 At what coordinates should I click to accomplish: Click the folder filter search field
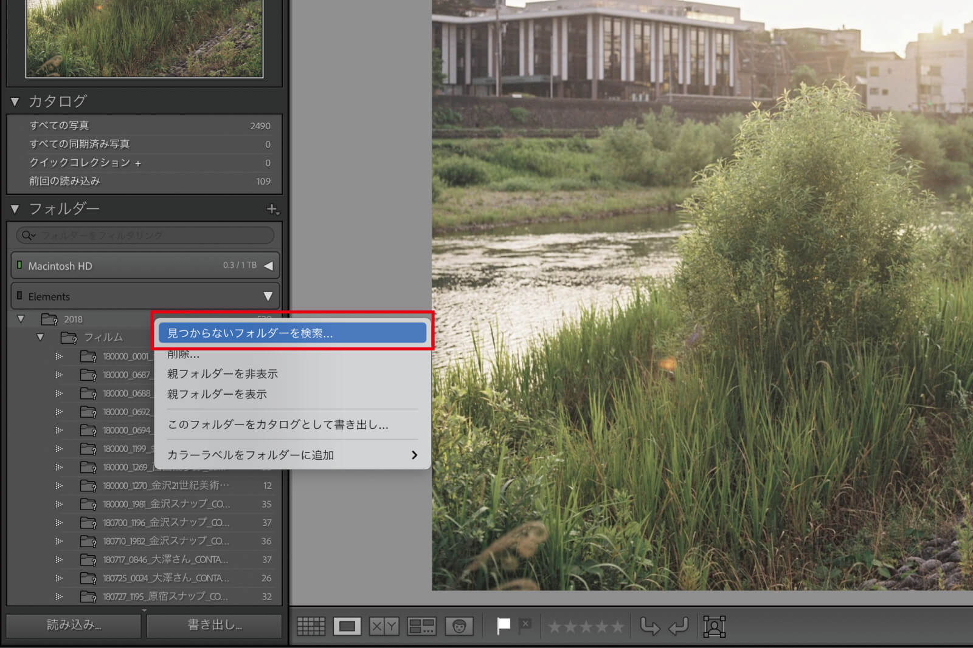coord(145,235)
